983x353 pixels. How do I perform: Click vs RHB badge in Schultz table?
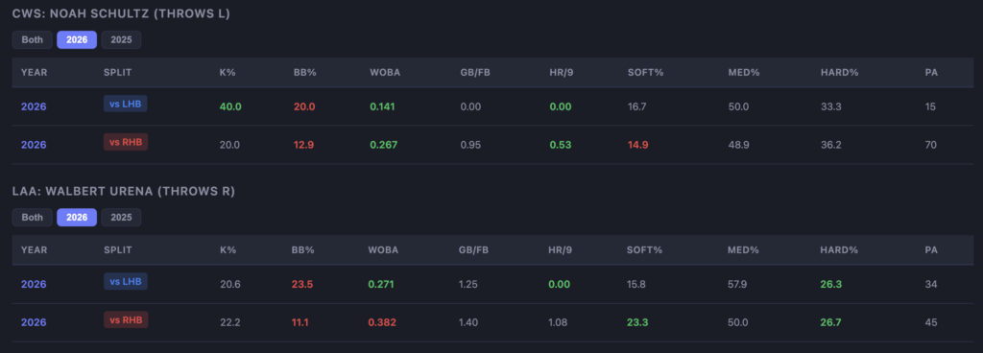pos(126,142)
